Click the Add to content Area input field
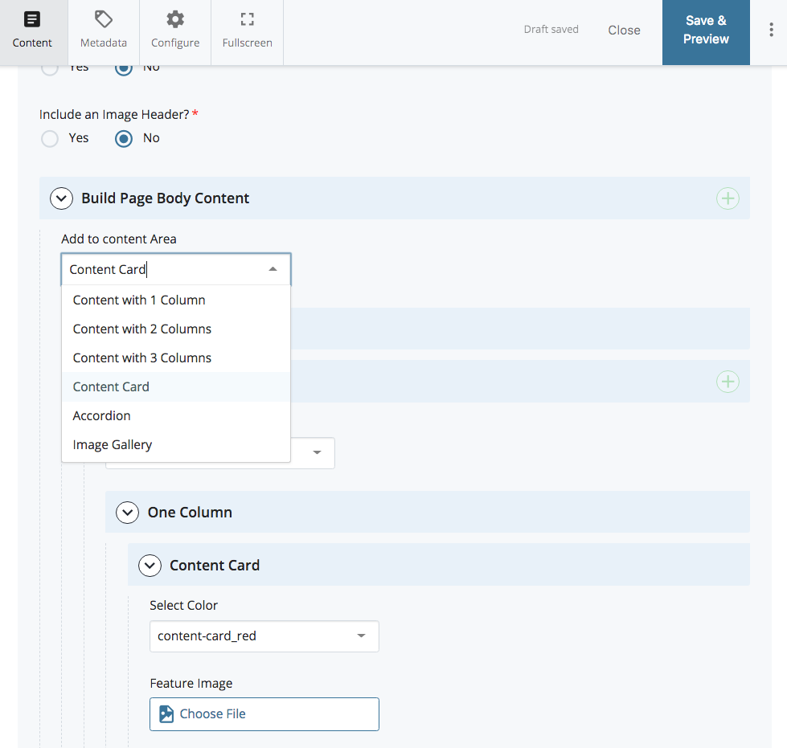The height and width of the screenshot is (748, 787). (165, 270)
